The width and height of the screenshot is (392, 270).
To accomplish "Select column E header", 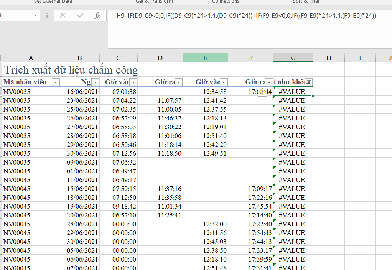I will (x=205, y=58).
